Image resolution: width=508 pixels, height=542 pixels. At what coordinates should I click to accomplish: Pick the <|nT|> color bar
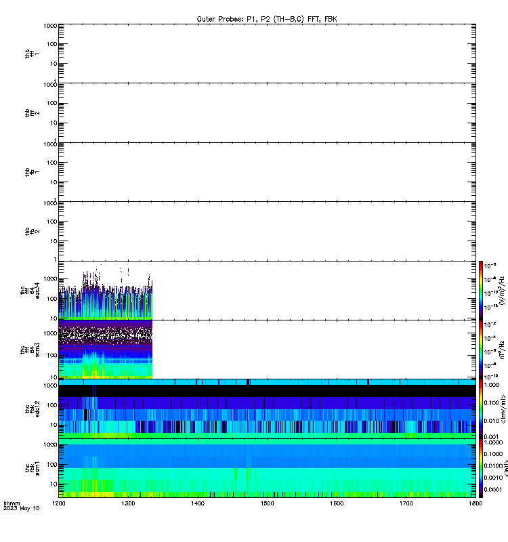tap(481, 468)
